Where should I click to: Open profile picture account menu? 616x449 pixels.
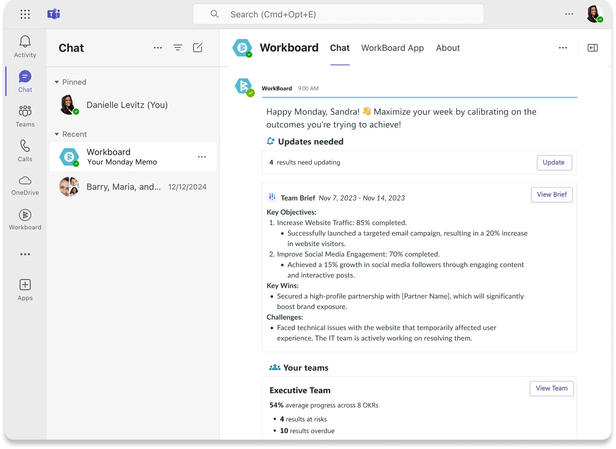pos(595,14)
